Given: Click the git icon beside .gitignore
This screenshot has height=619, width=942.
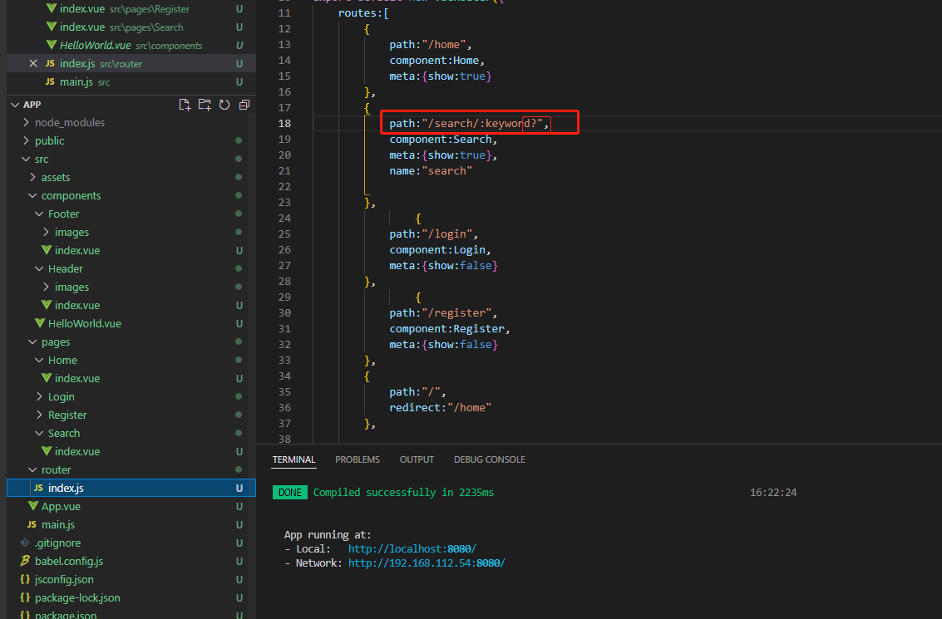Looking at the screenshot, I should click(x=26, y=543).
